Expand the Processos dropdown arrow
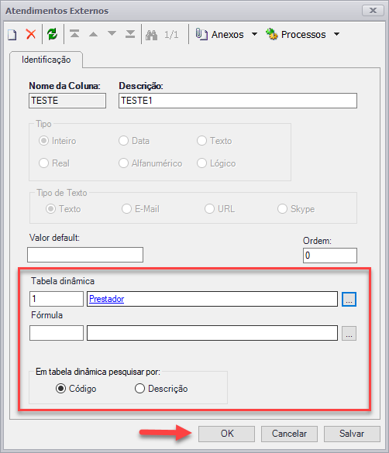The width and height of the screenshot is (389, 453). [x=336, y=34]
